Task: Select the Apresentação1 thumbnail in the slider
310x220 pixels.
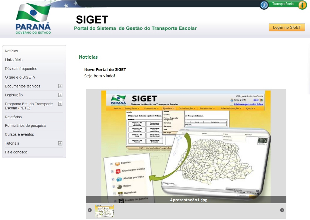Action: (104, 211)
